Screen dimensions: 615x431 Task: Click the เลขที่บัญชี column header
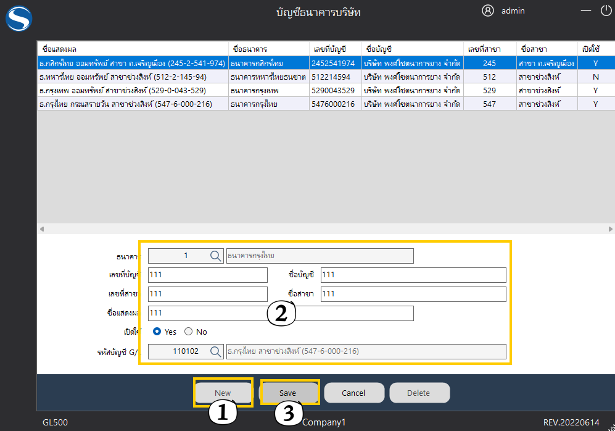point(334,49)
